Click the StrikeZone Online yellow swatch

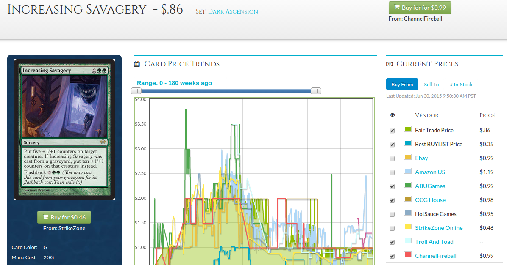(x=408, y=227)
